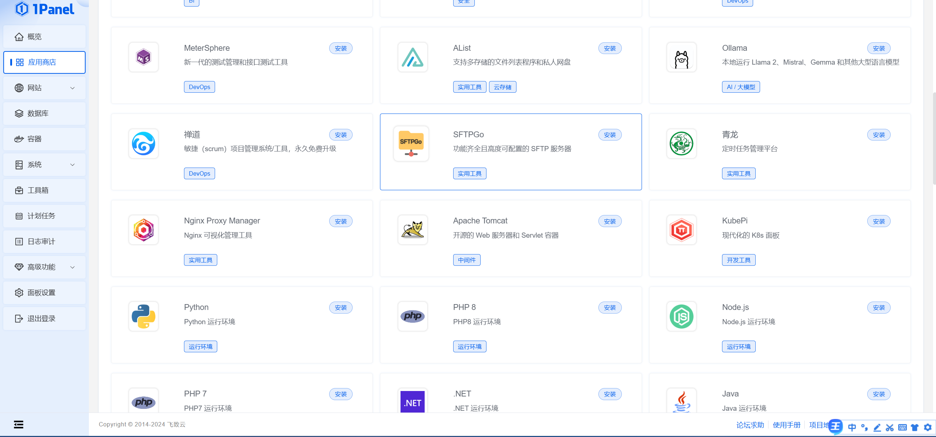Open the MeterSphere app icon

click(x=143, y=57)
